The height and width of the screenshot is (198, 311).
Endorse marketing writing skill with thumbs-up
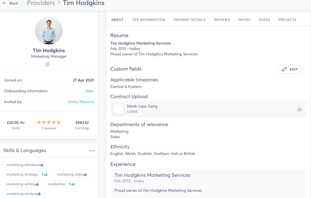pos(37,184)
